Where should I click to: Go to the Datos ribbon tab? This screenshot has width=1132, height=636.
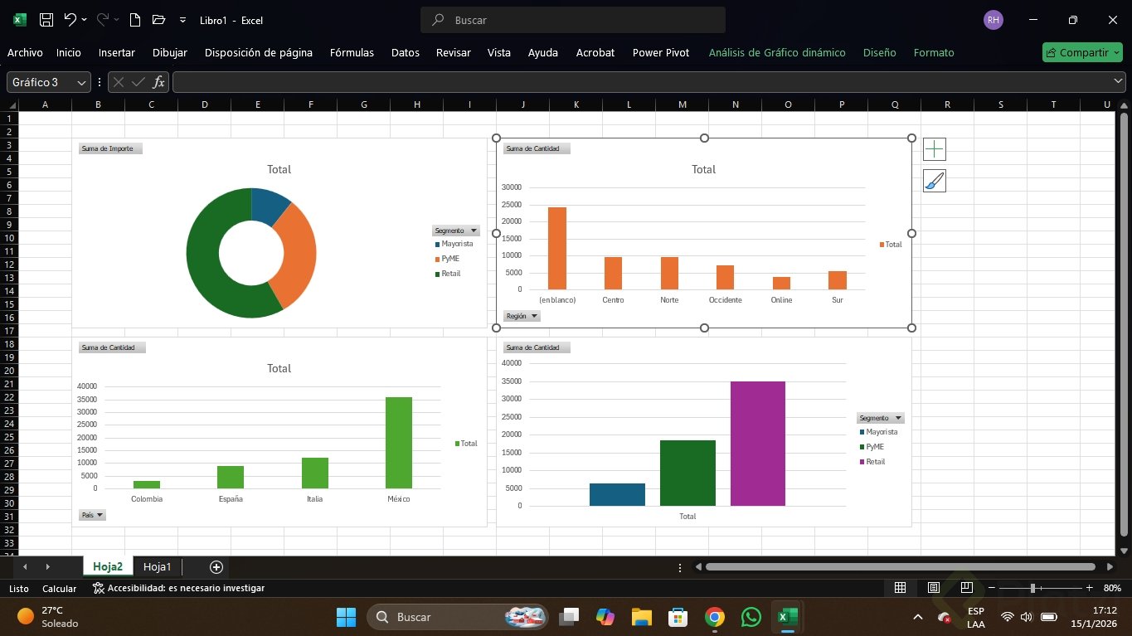[x=406, y=52]
